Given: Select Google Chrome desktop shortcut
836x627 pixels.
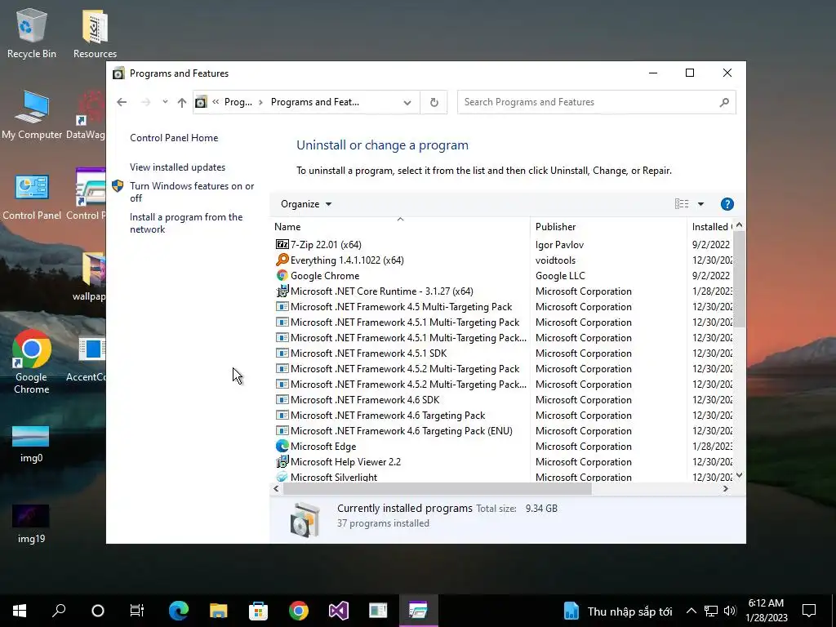Looking at the screenshot, I should coord(32,362).
